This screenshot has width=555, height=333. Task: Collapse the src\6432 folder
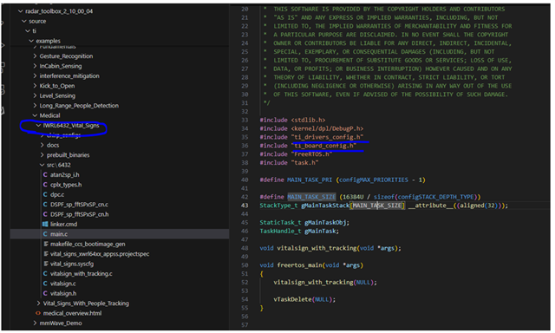42,166
